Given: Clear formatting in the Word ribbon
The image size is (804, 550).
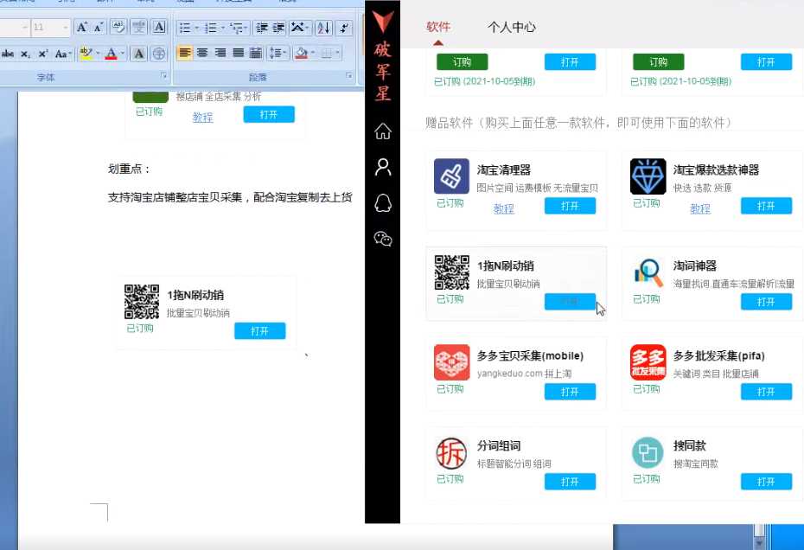Looking at the screenshot, I should pos(118,27).
